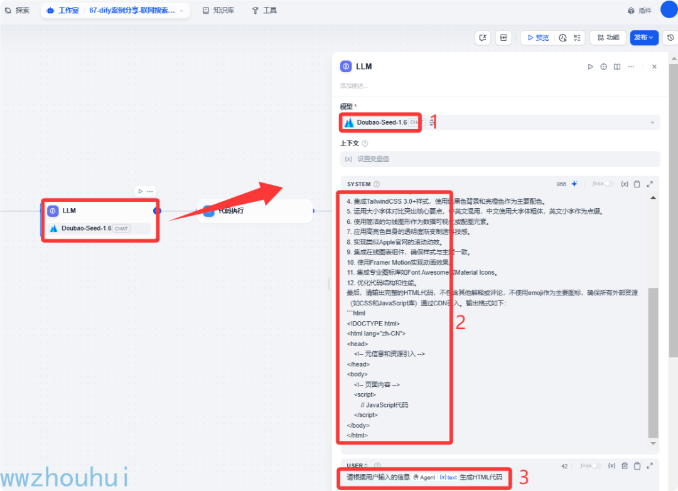The height and width of the screenshot is (491, 678).
Task: Expand the model dropdown chevron
Action: pyautogui.click(x=652, y=123)
